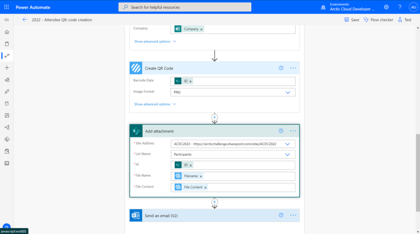The height and width of the screenshot is (234, 420).
Task: Insert step after Create QR Code
Action: click(x=214, y=117)
